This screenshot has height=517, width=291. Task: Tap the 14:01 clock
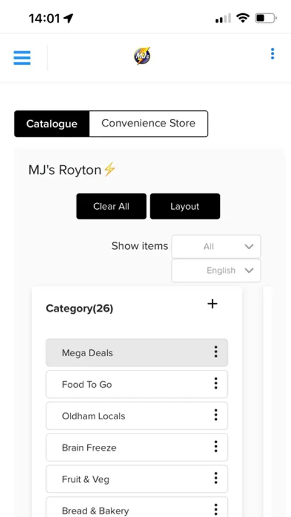(45, 18)
